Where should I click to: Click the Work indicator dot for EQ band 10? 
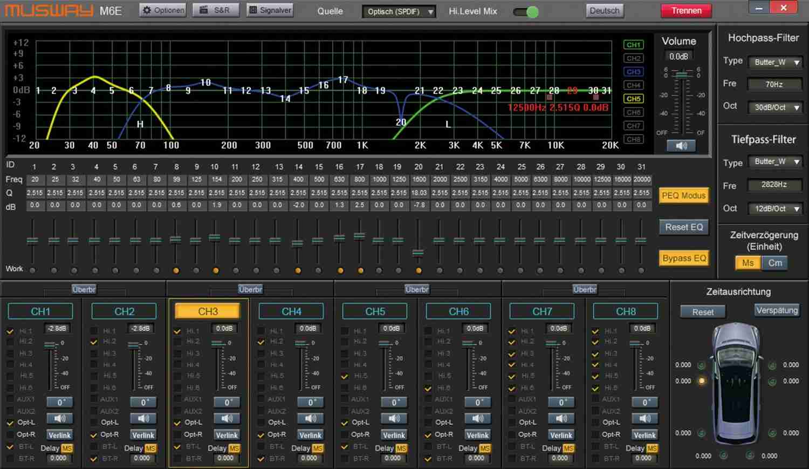pos(216,270)
